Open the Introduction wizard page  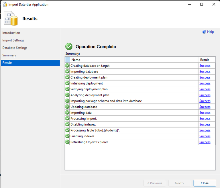point(11,33)
